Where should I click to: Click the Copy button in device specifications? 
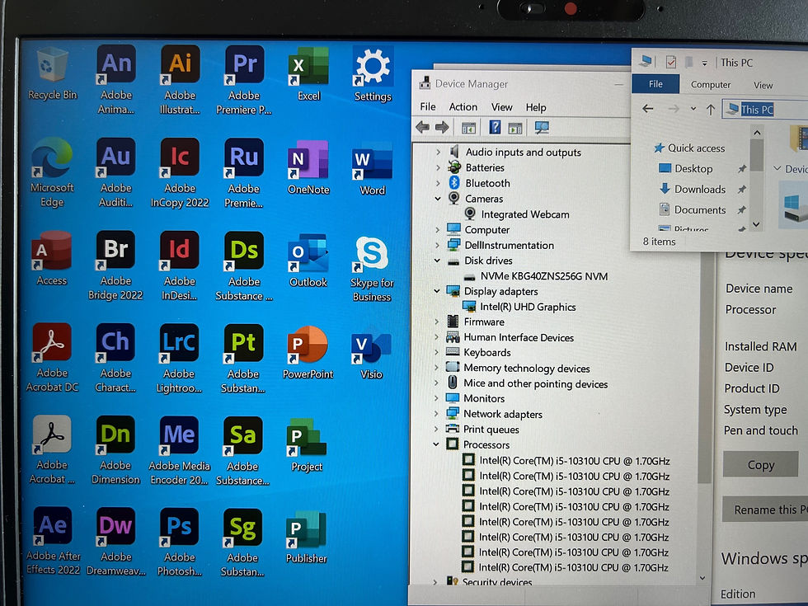(x=760, y=465)
